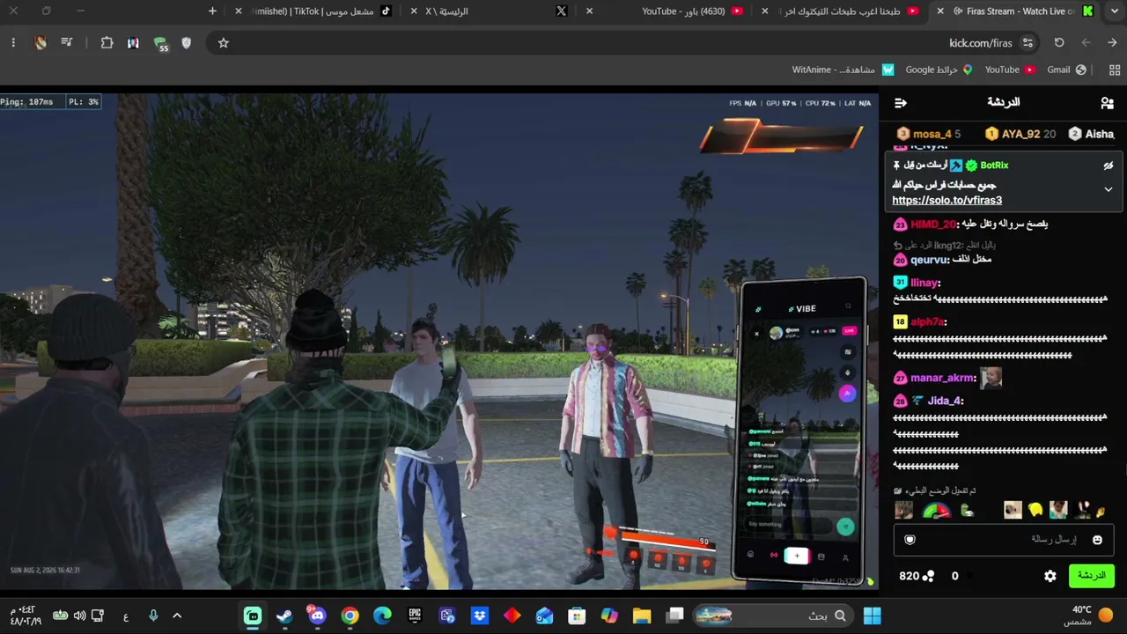
Task: Open the taskbar weather widget
Action: [x=1088, y=616]
